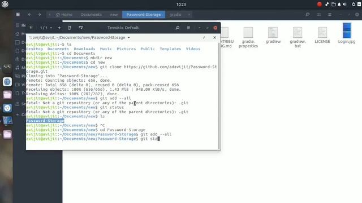Toggle the Termix sidebar view button
362x203 pixels.
31,28
